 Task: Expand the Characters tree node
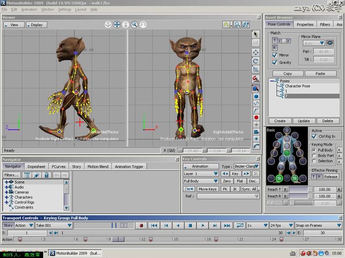[x=6, y=197]
